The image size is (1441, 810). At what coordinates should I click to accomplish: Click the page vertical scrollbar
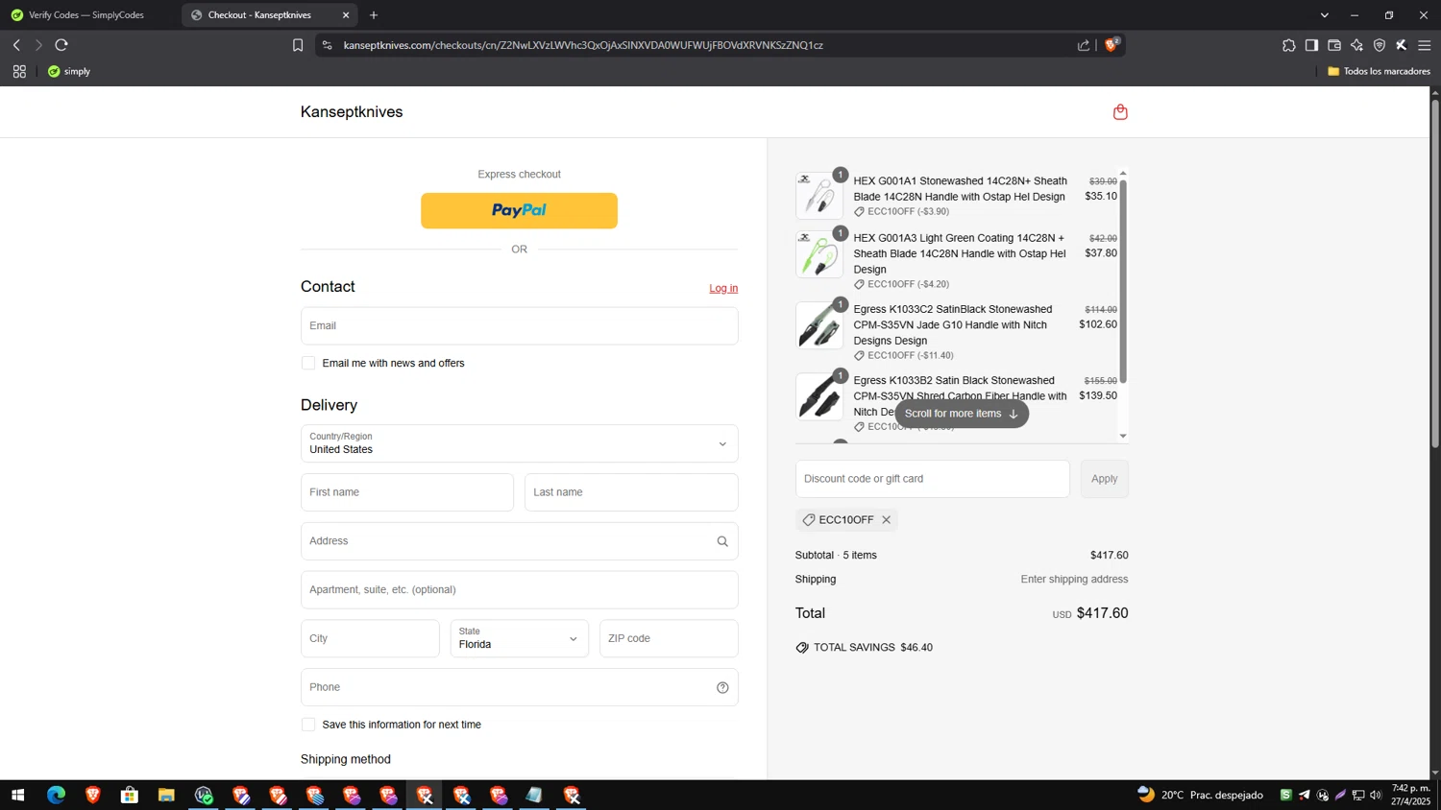coord(1434,274)
